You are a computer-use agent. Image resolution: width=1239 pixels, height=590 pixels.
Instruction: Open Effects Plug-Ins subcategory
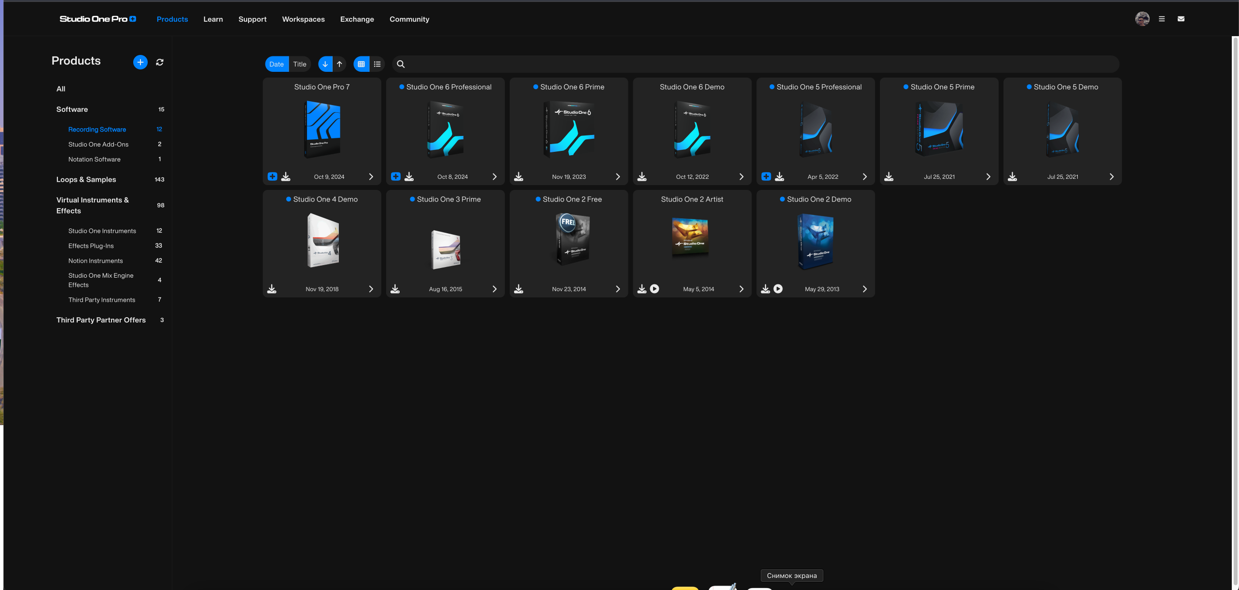91,246
